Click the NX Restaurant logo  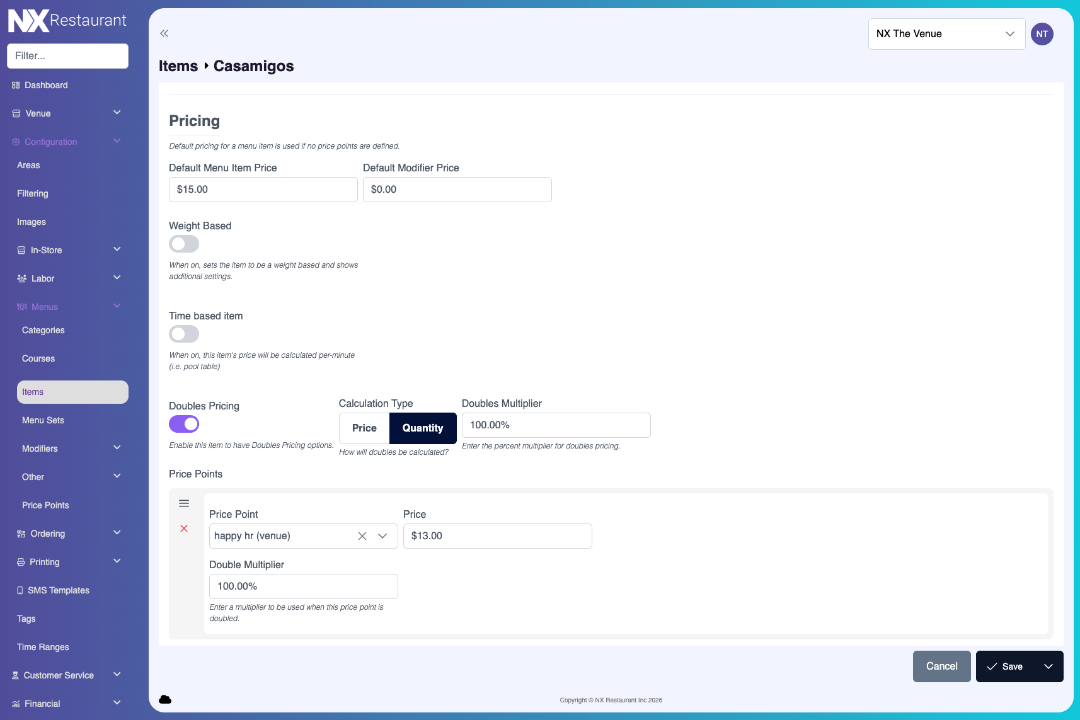pos(67,21)
